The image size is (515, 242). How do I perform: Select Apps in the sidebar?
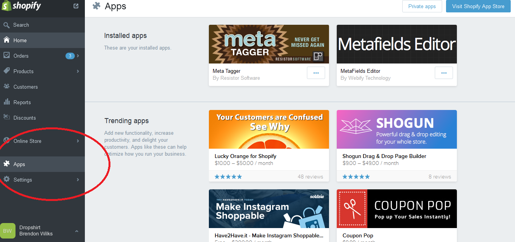pos(42,164)
